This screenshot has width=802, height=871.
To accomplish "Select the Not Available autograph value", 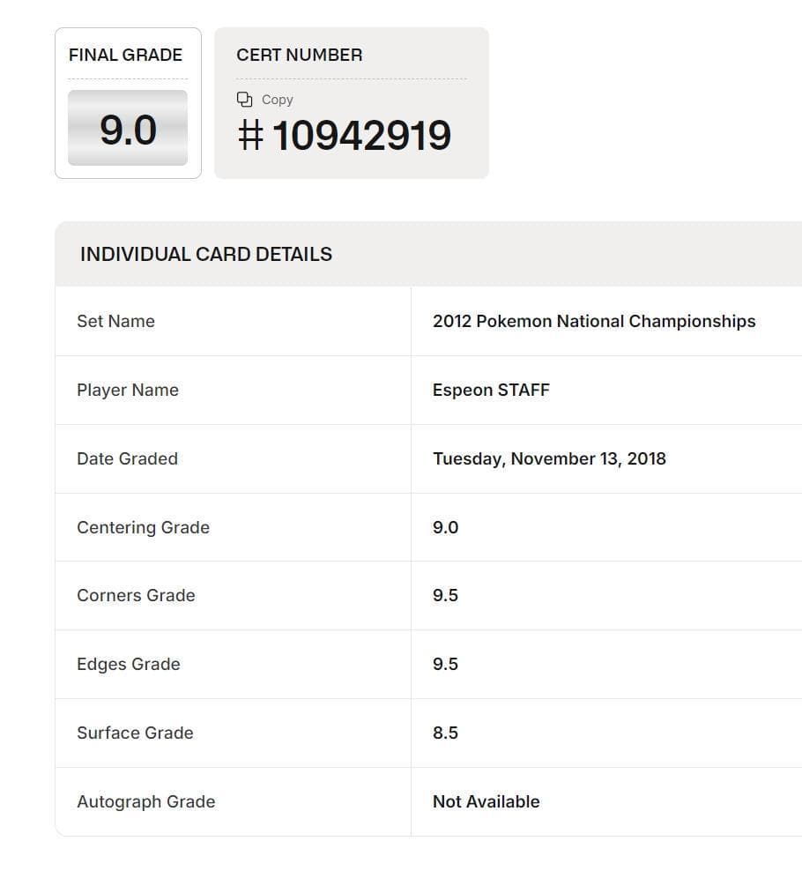I will coord(486,801).
